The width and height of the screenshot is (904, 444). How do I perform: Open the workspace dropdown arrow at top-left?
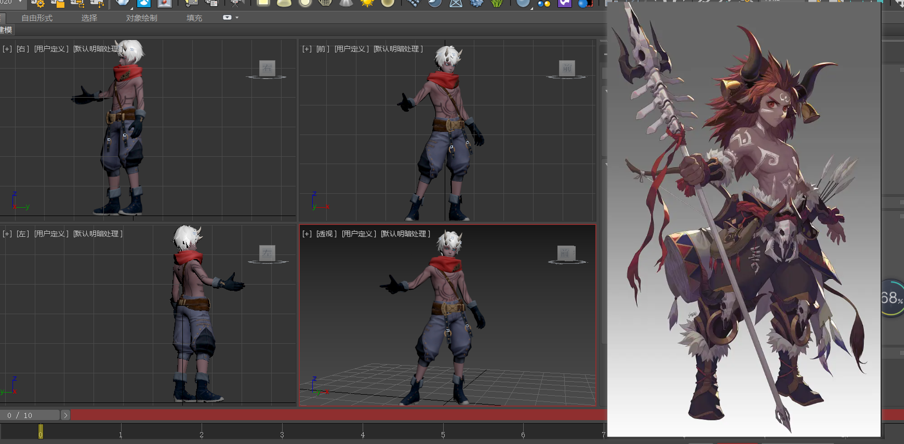coord(20,2)
